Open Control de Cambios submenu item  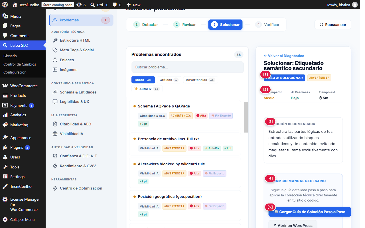pos(20,64)
